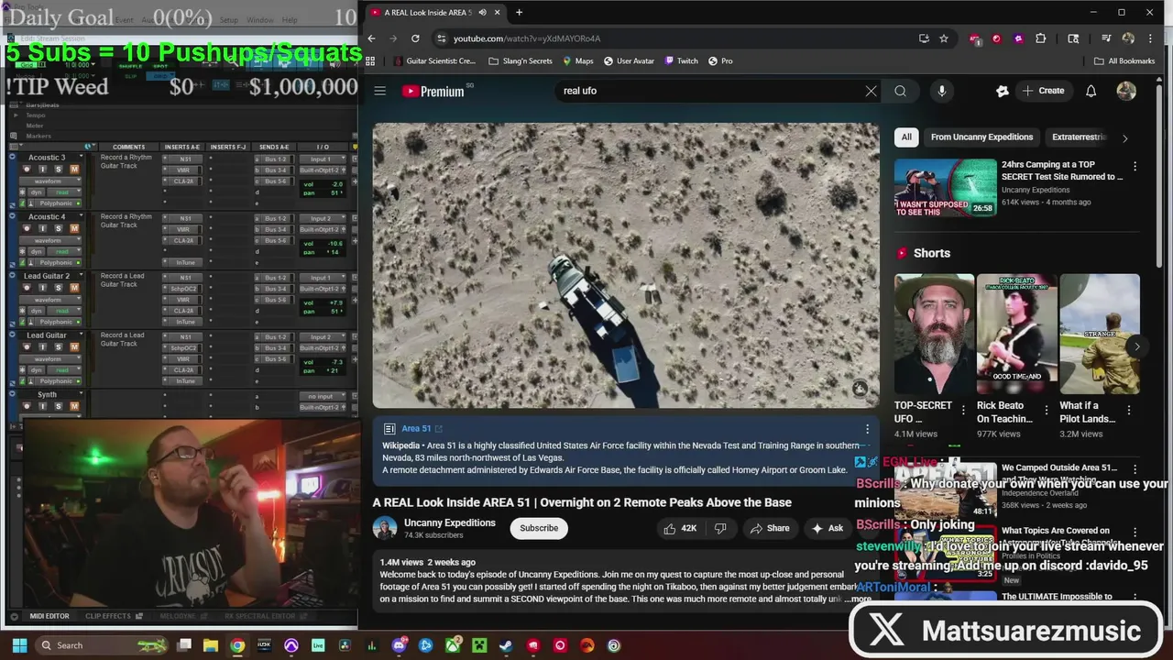Record-enable the Acoustic 3 track
The height and width of the screenshot is (660, 1173).
tap(27, 170)
